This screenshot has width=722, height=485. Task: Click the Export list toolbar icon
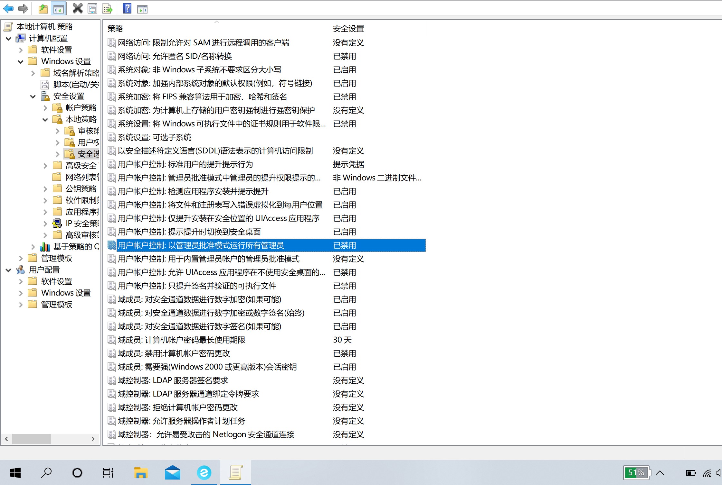tap(108, 9)
